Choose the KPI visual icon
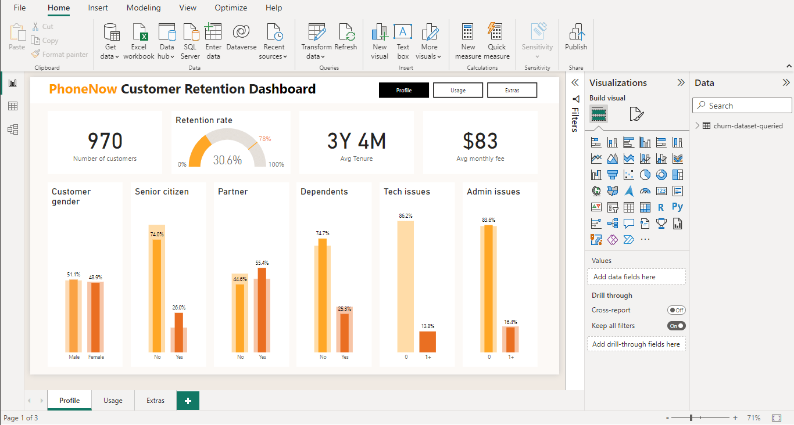This screenshot has height=425, width=794. 596,207
